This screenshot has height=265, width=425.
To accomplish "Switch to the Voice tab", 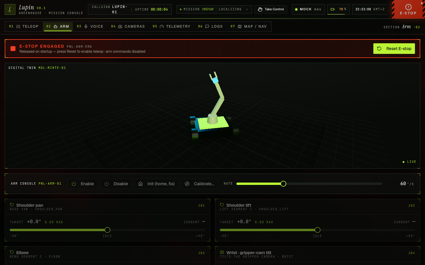I will (90, 26).
